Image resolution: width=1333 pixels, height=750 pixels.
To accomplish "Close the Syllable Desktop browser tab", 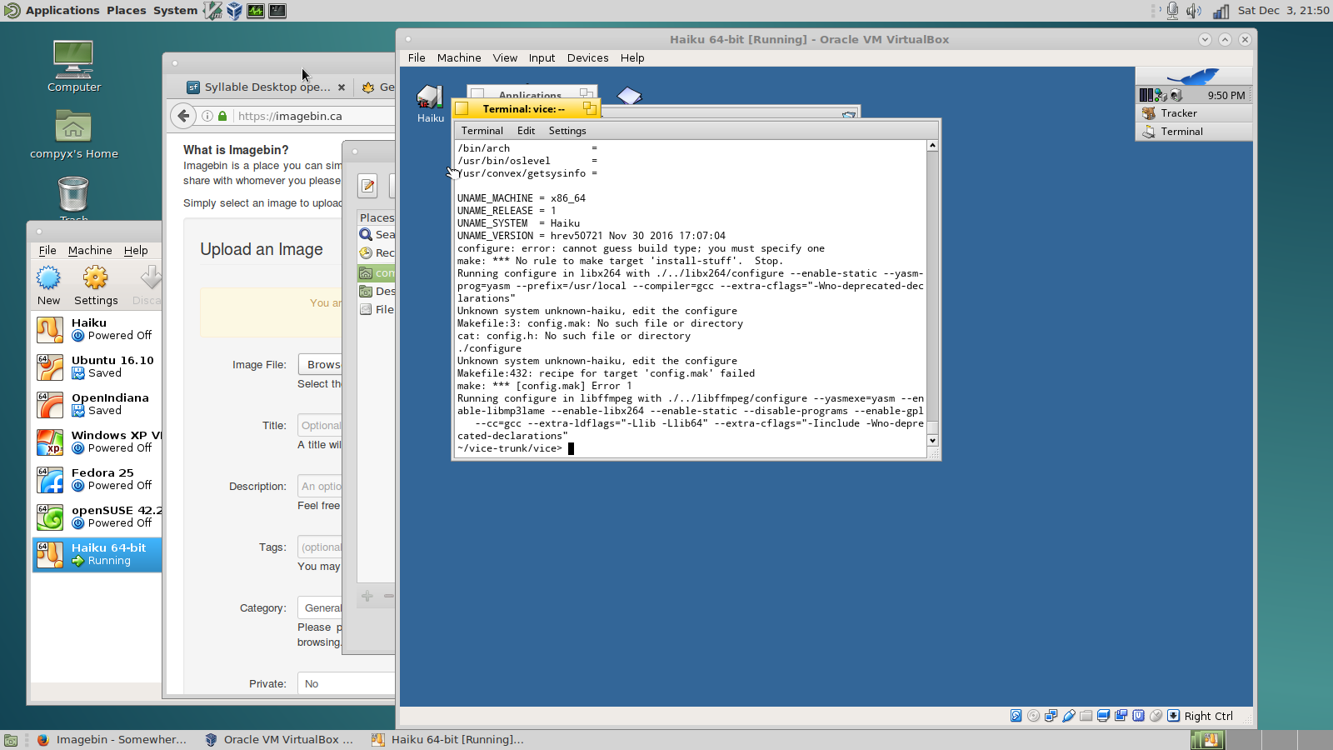I will (342, 87).
